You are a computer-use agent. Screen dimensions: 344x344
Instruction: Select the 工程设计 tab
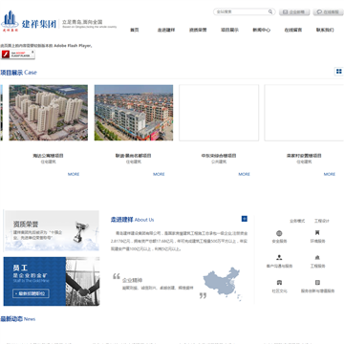click(x=322, y=221)
